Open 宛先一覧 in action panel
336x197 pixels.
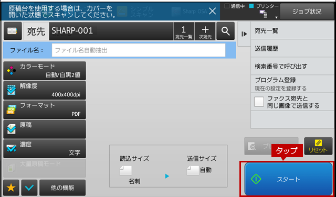(292, 31)
